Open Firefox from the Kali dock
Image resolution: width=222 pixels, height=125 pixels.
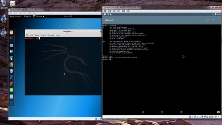[x=11, y=33]
